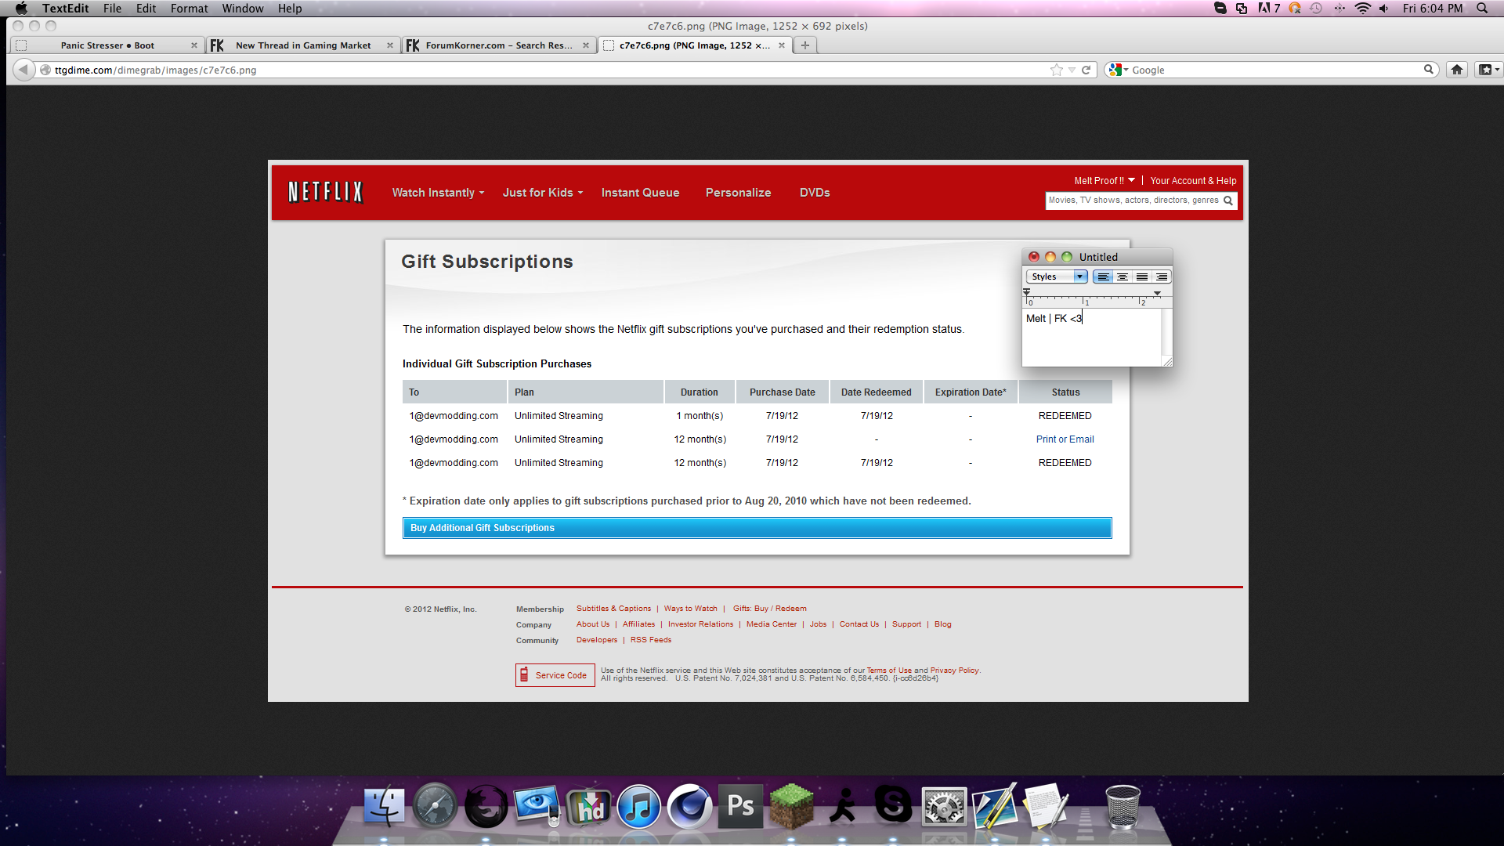The width and height of the screenshot is (1504, 846).
Task: Expand the Watch Instantly dropdown
Action: (438, 193)
